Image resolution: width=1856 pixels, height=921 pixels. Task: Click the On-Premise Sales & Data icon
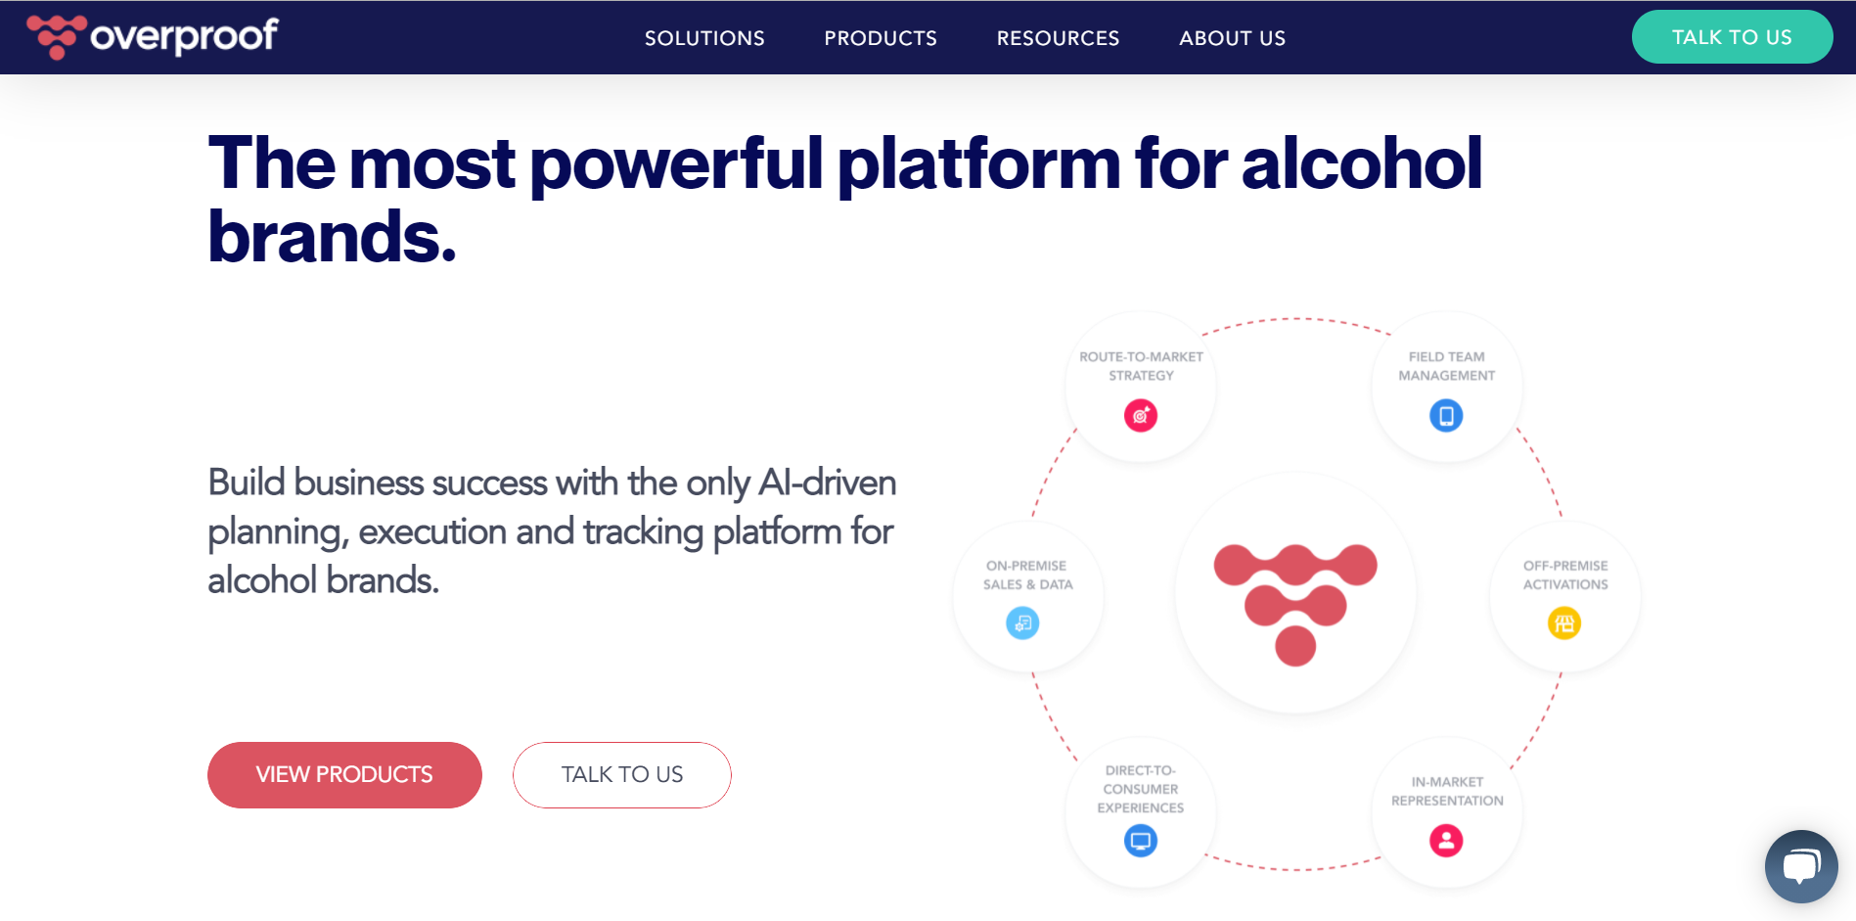(1022, 623)
